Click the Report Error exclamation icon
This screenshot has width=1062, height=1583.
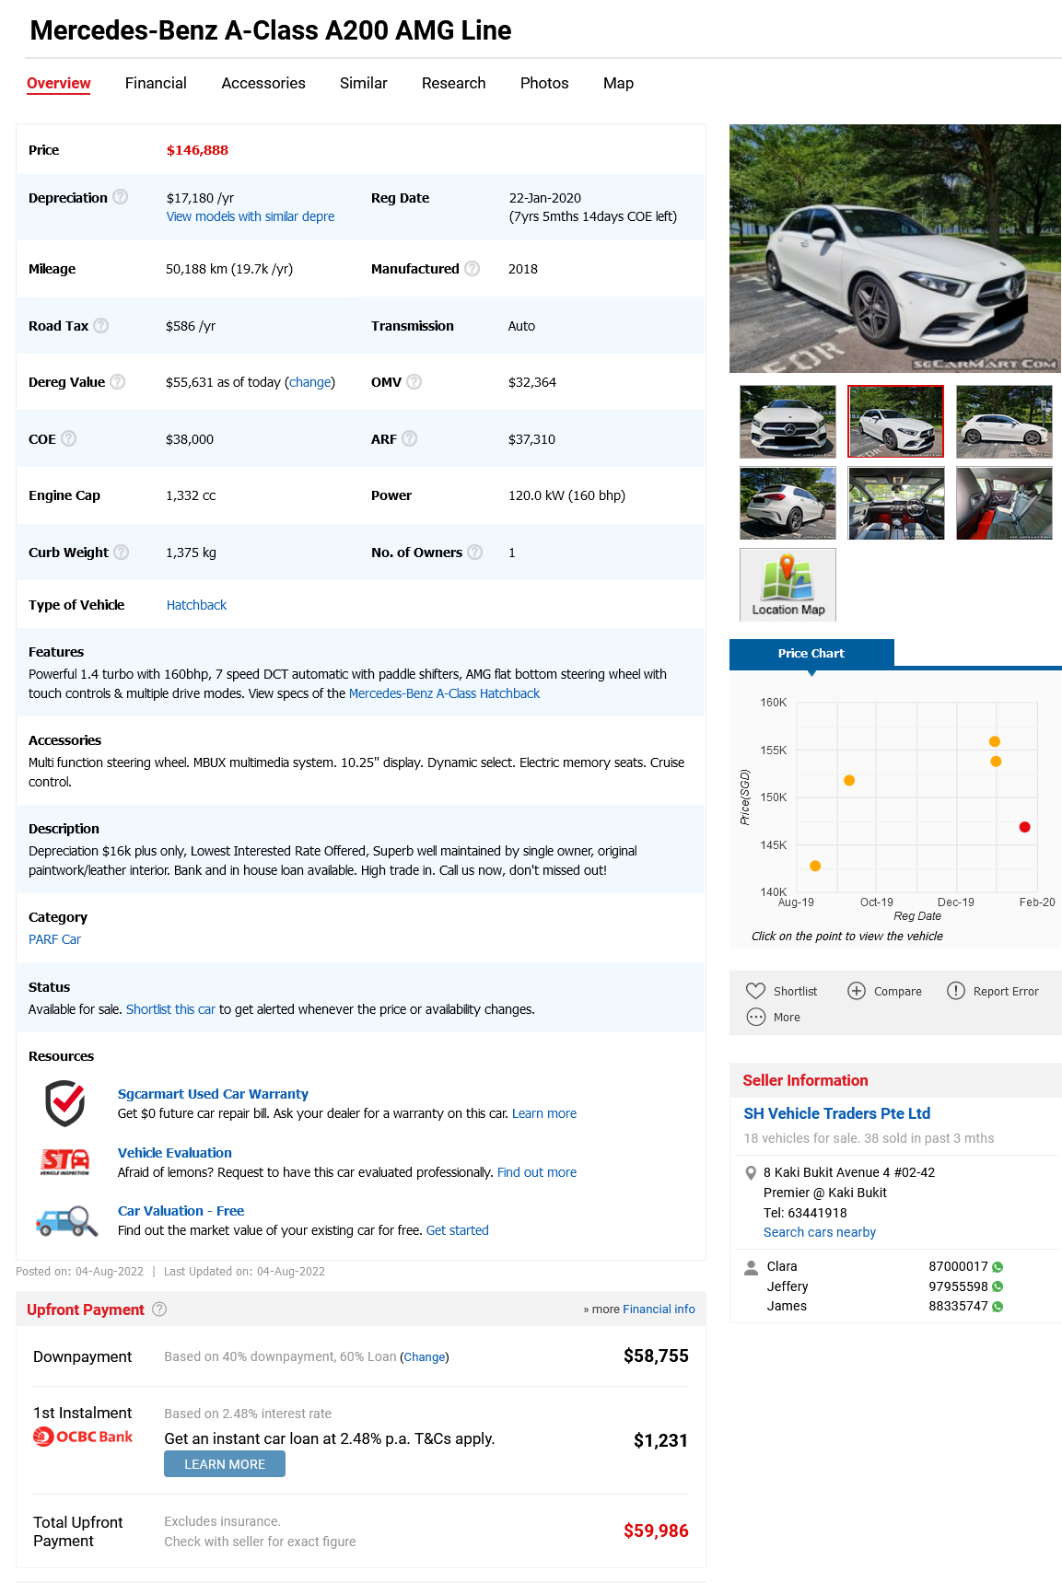956,991
